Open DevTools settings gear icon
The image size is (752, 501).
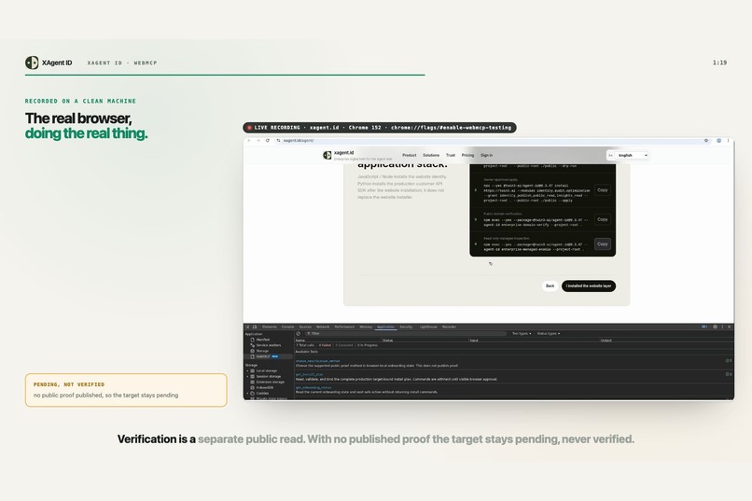[x=715, y=327]
